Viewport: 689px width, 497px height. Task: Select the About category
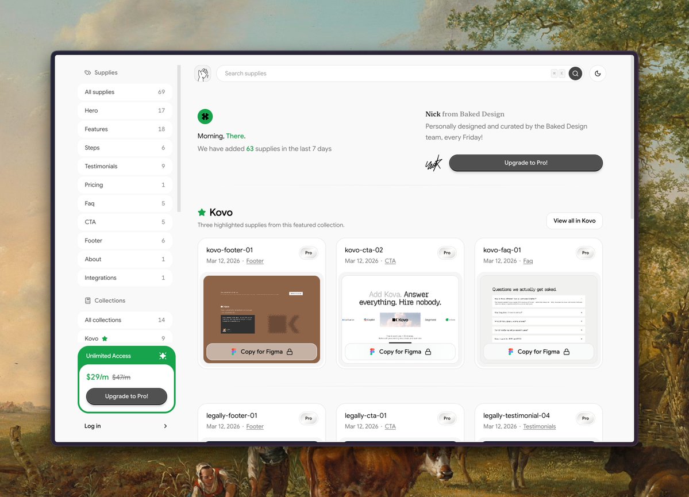125,259
